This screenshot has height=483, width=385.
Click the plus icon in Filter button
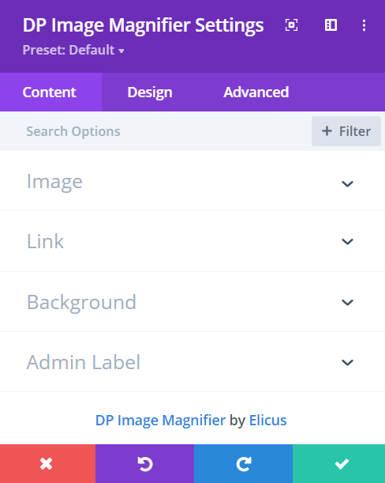(327, 131)
